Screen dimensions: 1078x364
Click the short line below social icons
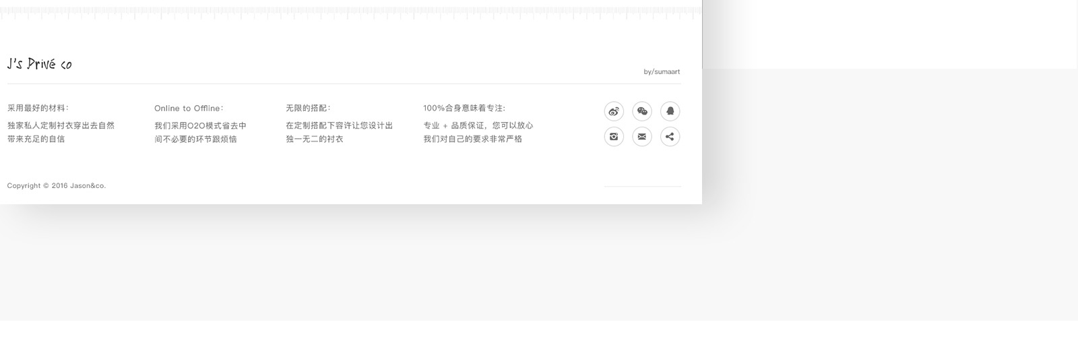coord(642,186)
